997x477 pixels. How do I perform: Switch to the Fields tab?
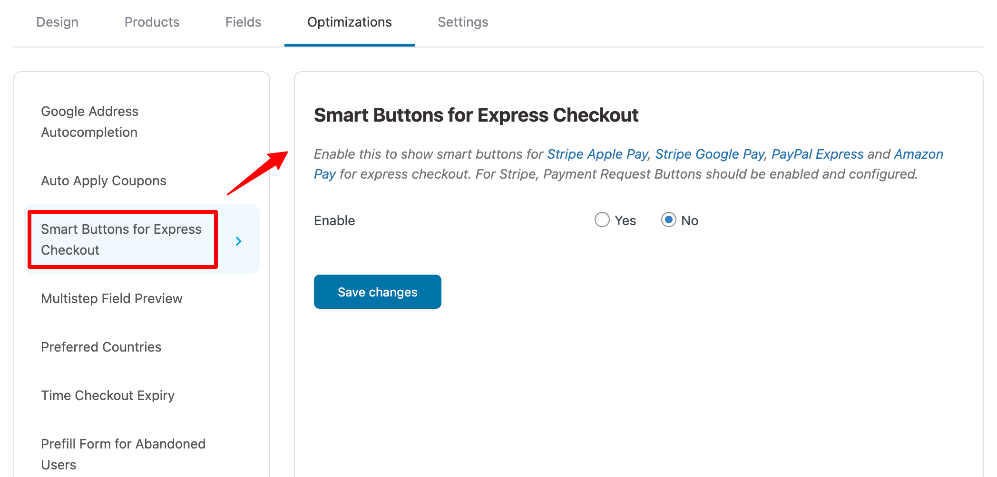click(243, 22)
